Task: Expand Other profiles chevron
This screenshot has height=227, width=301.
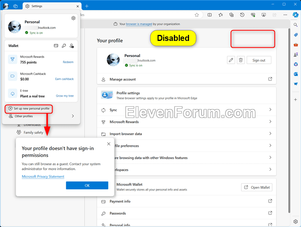Action: coord(73,116)
